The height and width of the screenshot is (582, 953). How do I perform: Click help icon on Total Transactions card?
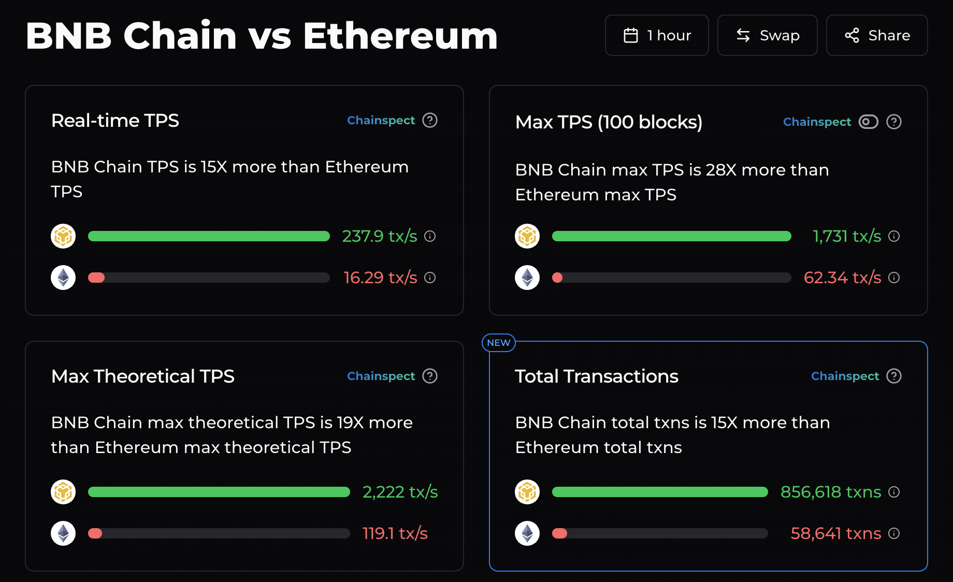894,376
